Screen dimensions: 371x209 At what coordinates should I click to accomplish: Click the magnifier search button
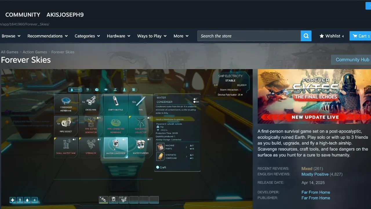click(x=306, y=36)
